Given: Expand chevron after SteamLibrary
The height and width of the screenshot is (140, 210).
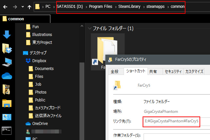Looking at the screenshot, I should point(144,7).
